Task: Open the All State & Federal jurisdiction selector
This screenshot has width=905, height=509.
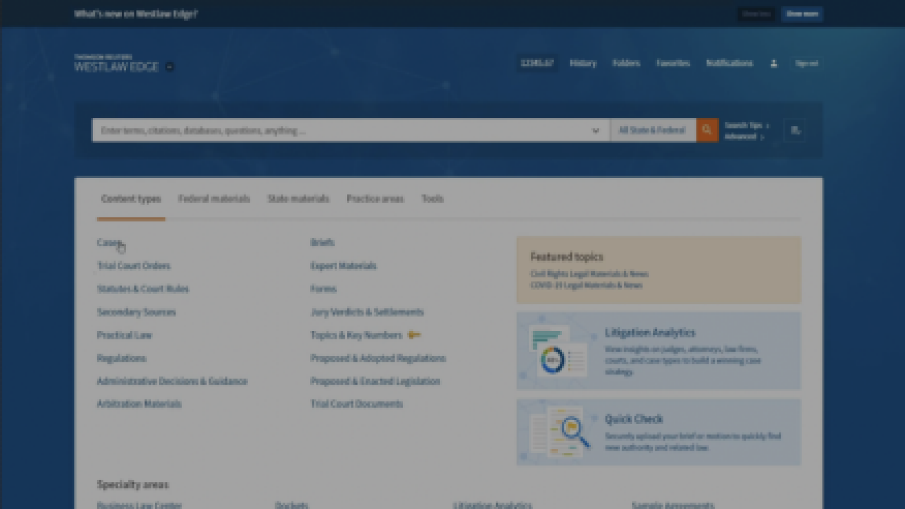Action: [652, 130]
